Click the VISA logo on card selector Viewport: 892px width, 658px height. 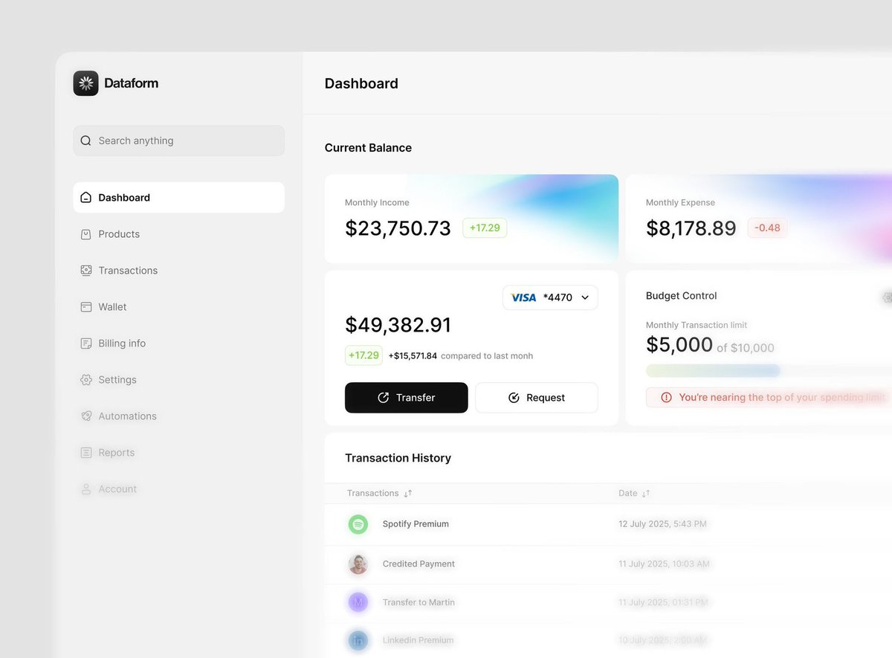coord(524,297)
